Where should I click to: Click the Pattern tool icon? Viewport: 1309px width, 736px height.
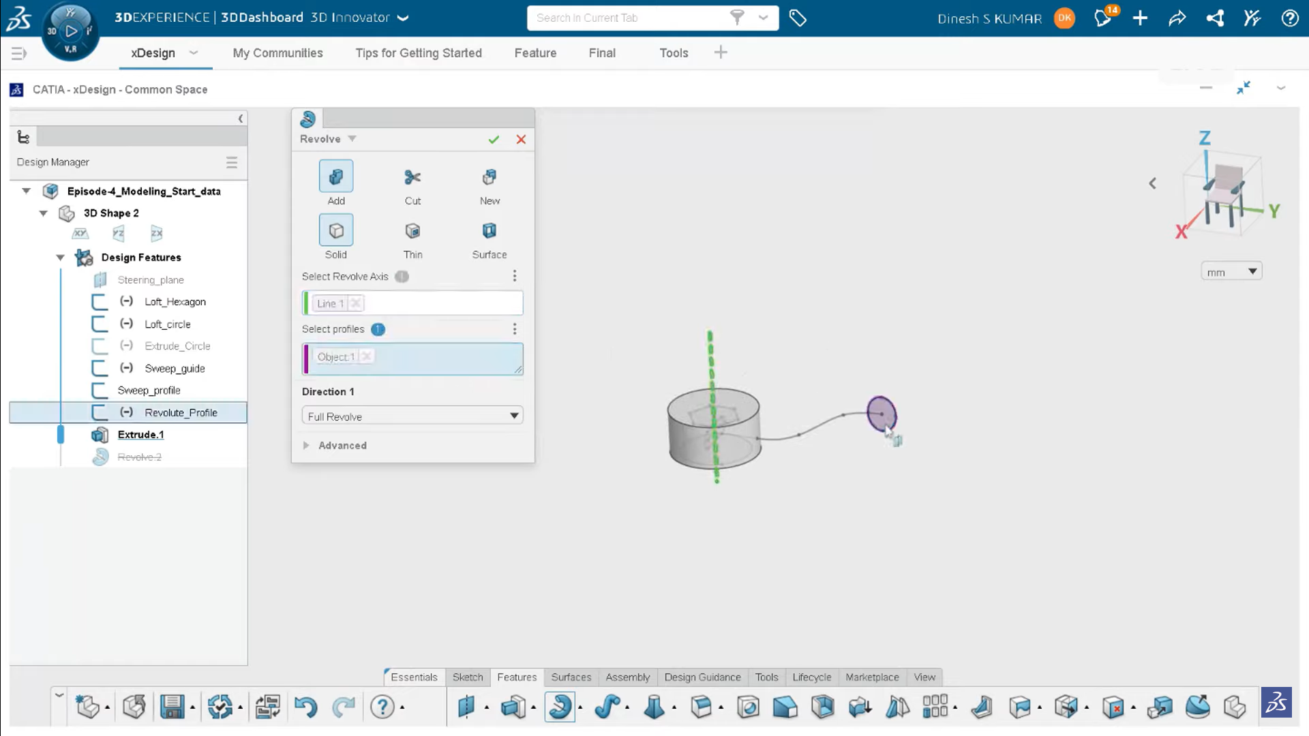tap(935, 707)
